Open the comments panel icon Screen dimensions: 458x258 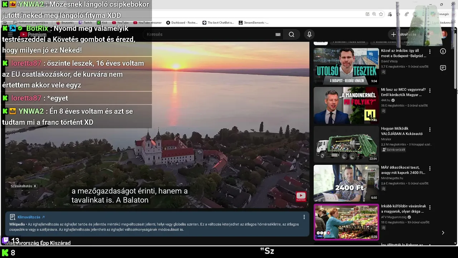click(x=443, y=68)
